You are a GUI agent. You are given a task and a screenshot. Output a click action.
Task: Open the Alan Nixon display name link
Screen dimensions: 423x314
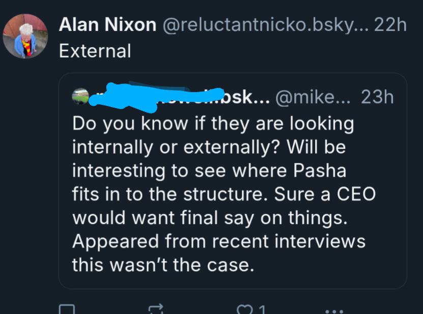107,25
